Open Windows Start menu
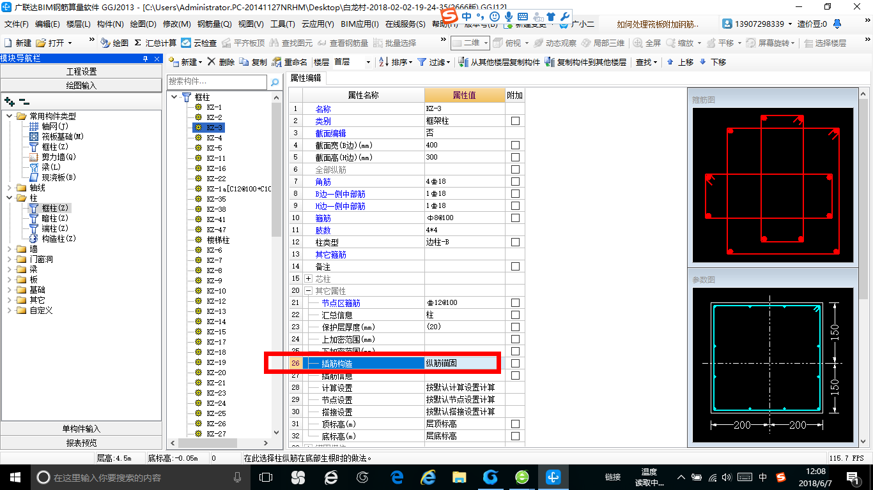This screenshot has height=490, width=873. pyautogui.click(x=14, y=477)
